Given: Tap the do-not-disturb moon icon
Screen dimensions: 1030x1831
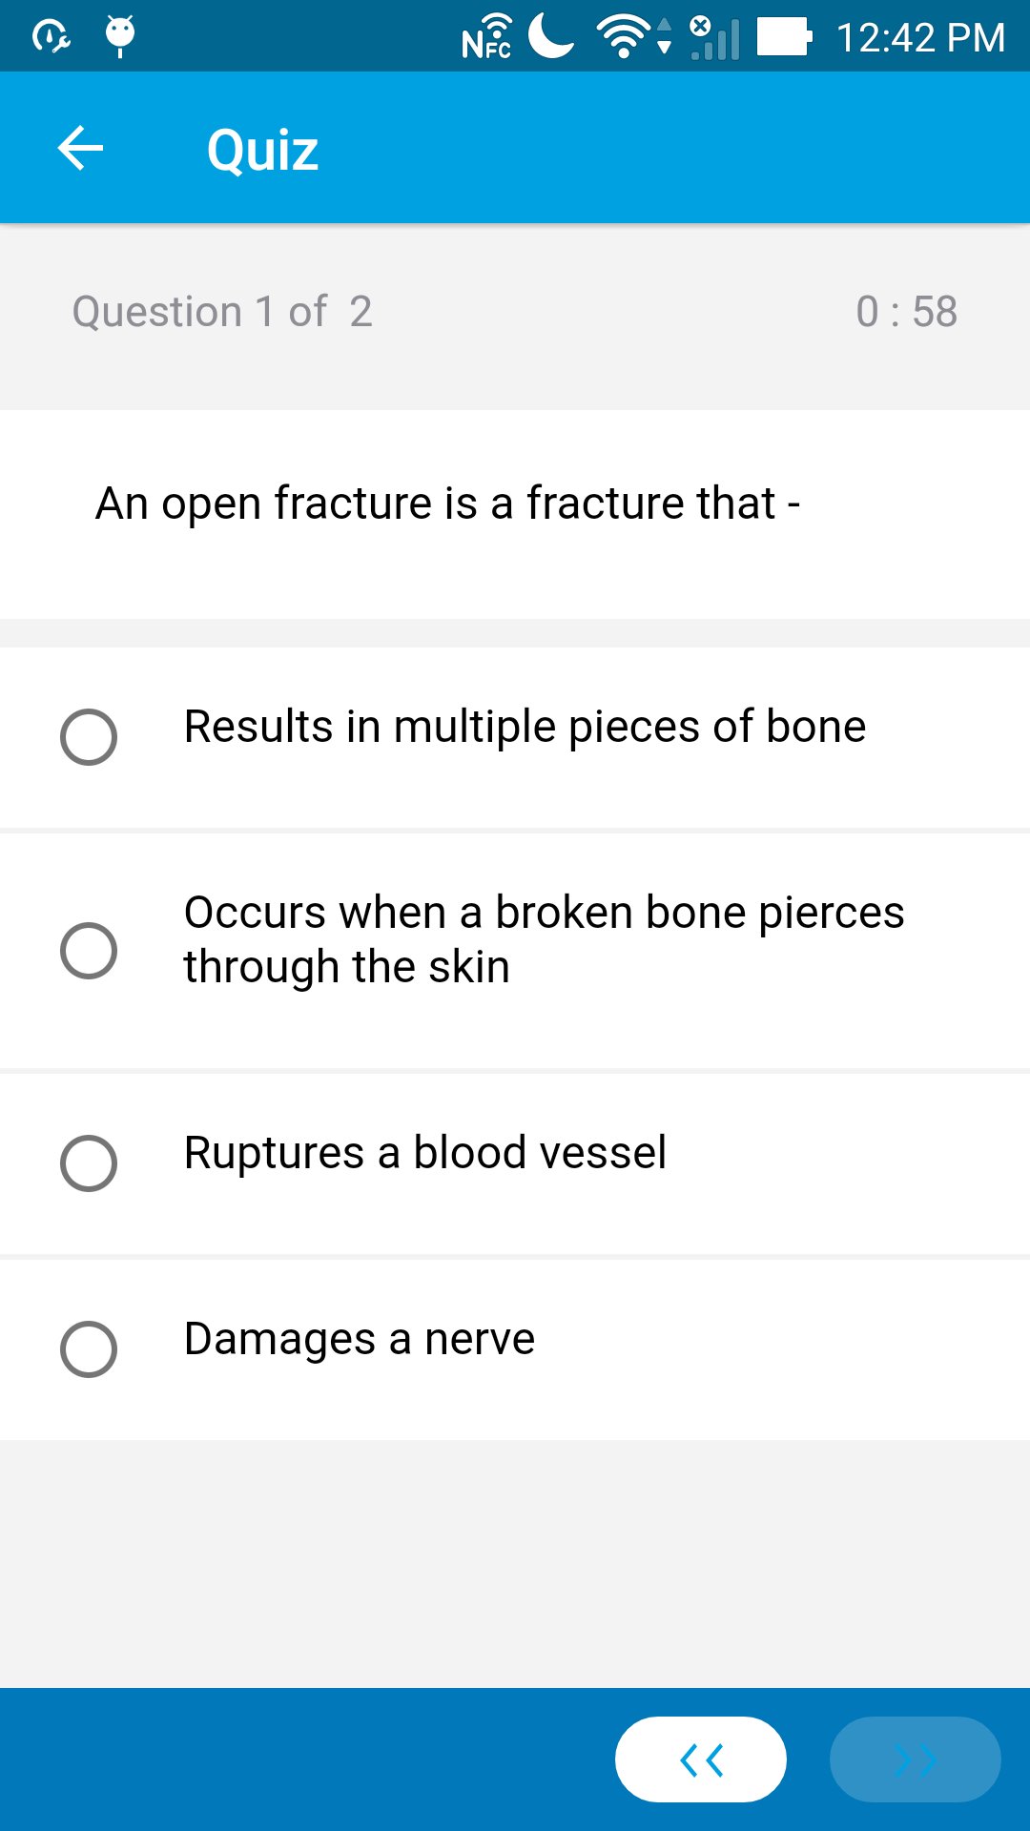Looking at the screenshot, I should pos(551,36).
